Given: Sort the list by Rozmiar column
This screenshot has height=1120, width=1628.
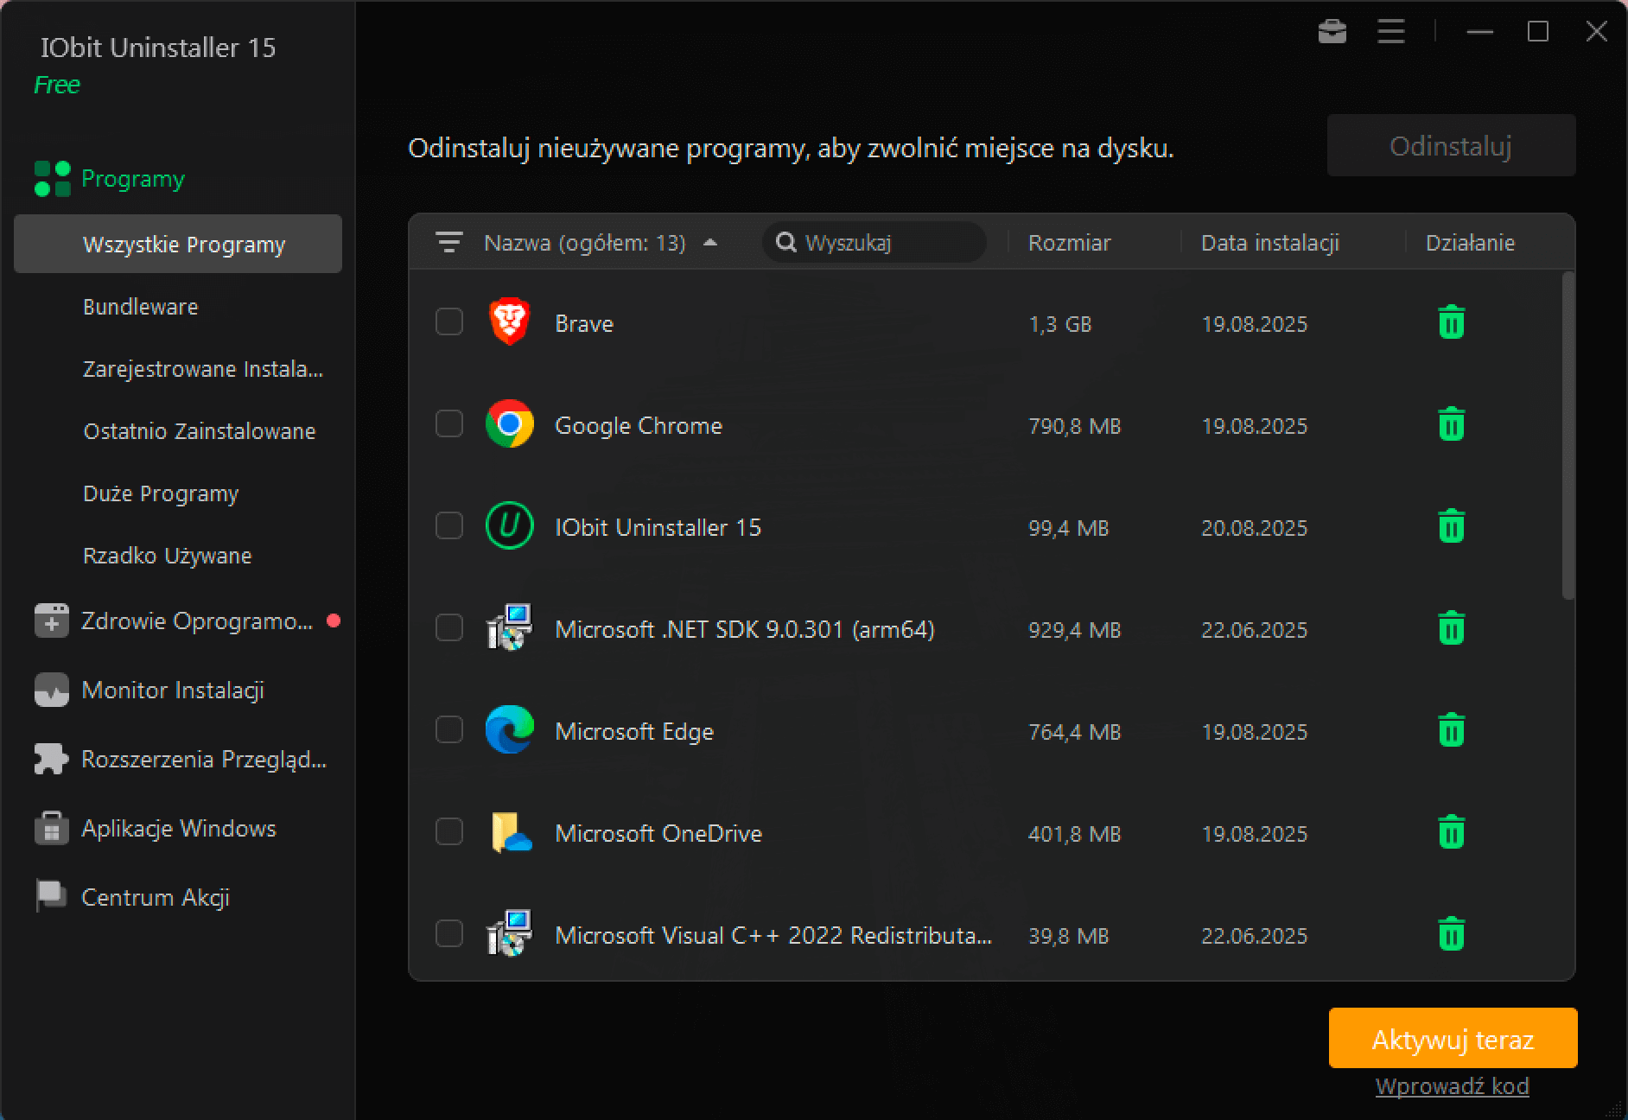Looking at the screenshot, I should pos(1069,243).
